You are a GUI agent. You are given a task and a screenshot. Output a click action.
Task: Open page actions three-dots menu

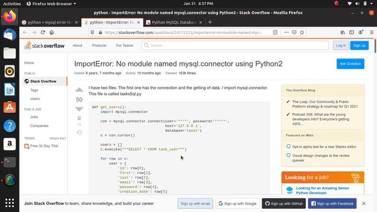(286, 32)
